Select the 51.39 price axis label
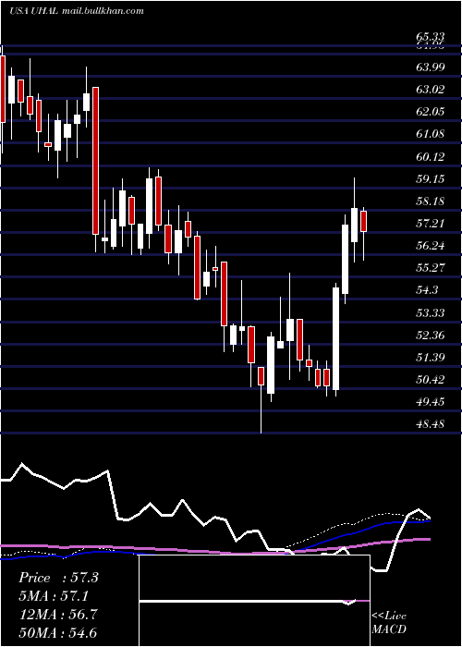 pyautogui.click(x=431, y=358)
